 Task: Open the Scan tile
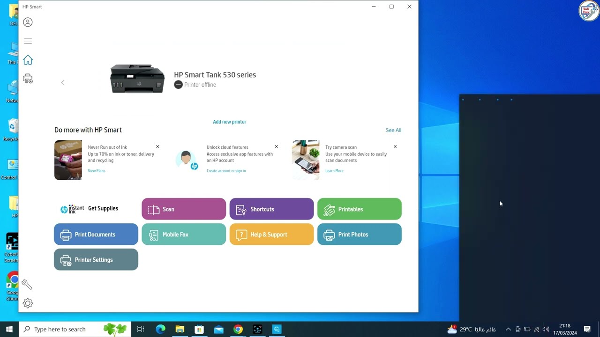pyautogui.click(x=184, y=209)
